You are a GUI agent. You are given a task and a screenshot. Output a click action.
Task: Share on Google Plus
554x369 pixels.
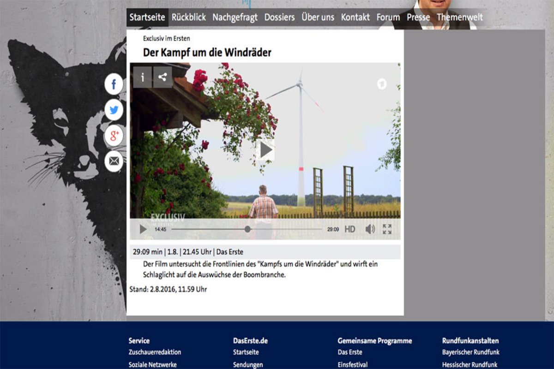click(114, 136)
